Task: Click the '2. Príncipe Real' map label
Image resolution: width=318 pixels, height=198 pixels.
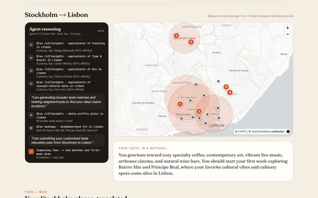Action: [x=187, y=97]
